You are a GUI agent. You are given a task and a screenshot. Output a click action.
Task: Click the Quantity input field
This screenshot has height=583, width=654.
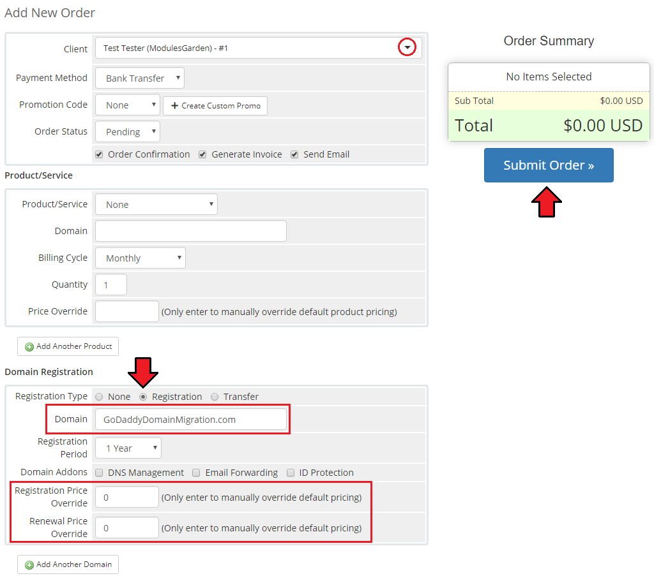point(111,285)
